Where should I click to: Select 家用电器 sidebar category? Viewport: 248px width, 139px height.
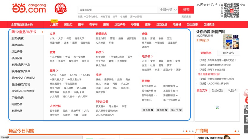[x=17, y=111]
